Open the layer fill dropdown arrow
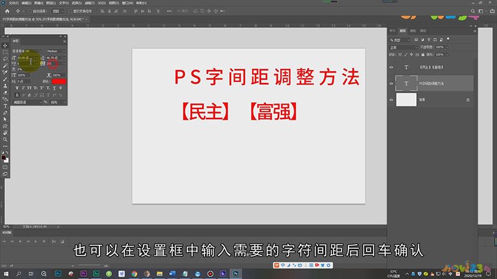 coord(447,55)
